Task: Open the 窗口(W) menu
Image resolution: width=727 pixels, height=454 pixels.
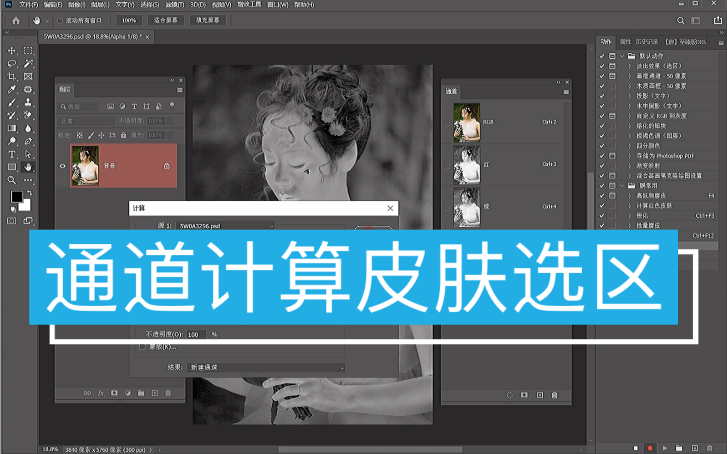Action: tap(278, 5)
